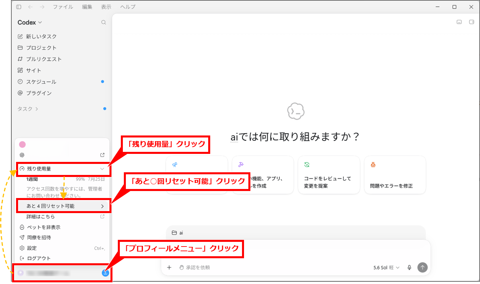This screenshot has height=284, width=480.
Task: Select ログアウト
Action: coord(62,259)
